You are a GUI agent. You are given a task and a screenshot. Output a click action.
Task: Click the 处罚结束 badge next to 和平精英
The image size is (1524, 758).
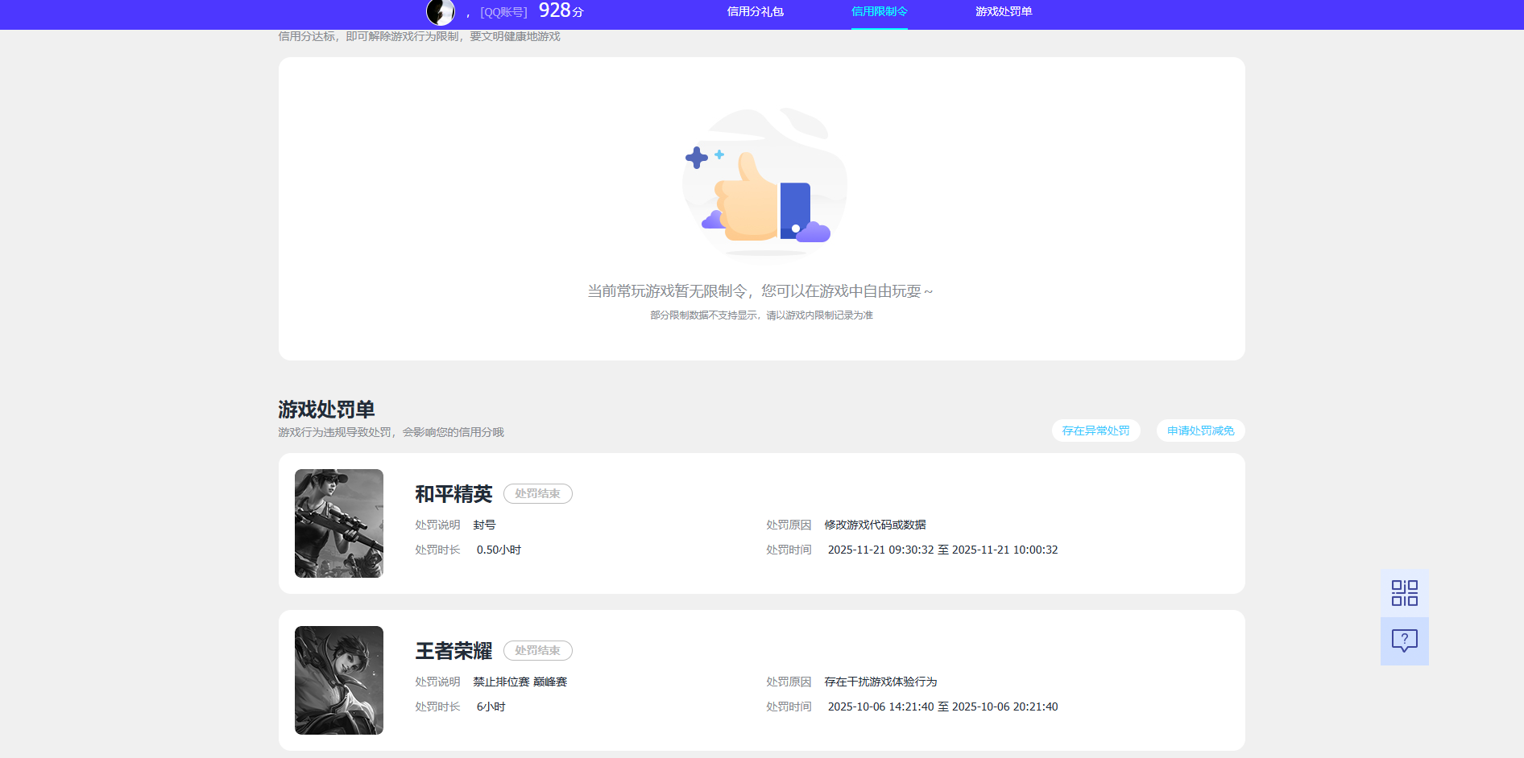(537, 493)
